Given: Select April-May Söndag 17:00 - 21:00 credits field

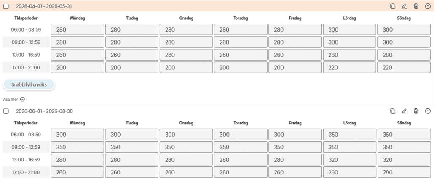Looking at the screenshot, I should point(404,67).
